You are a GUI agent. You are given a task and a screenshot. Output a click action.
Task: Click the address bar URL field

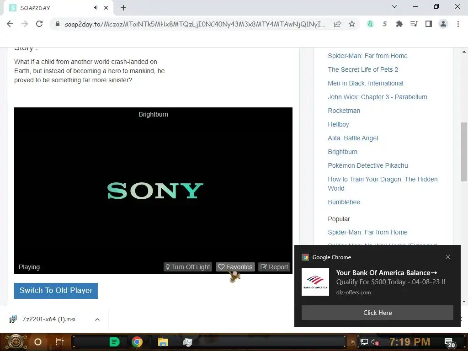pos(195,24)
